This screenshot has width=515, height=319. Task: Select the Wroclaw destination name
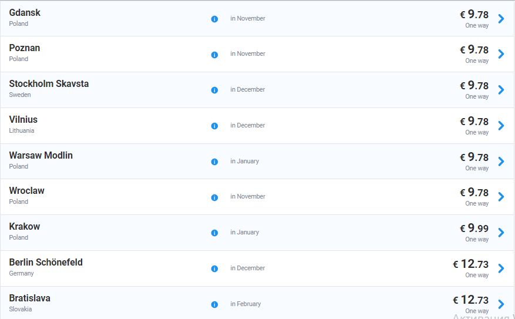pos(26,190)
